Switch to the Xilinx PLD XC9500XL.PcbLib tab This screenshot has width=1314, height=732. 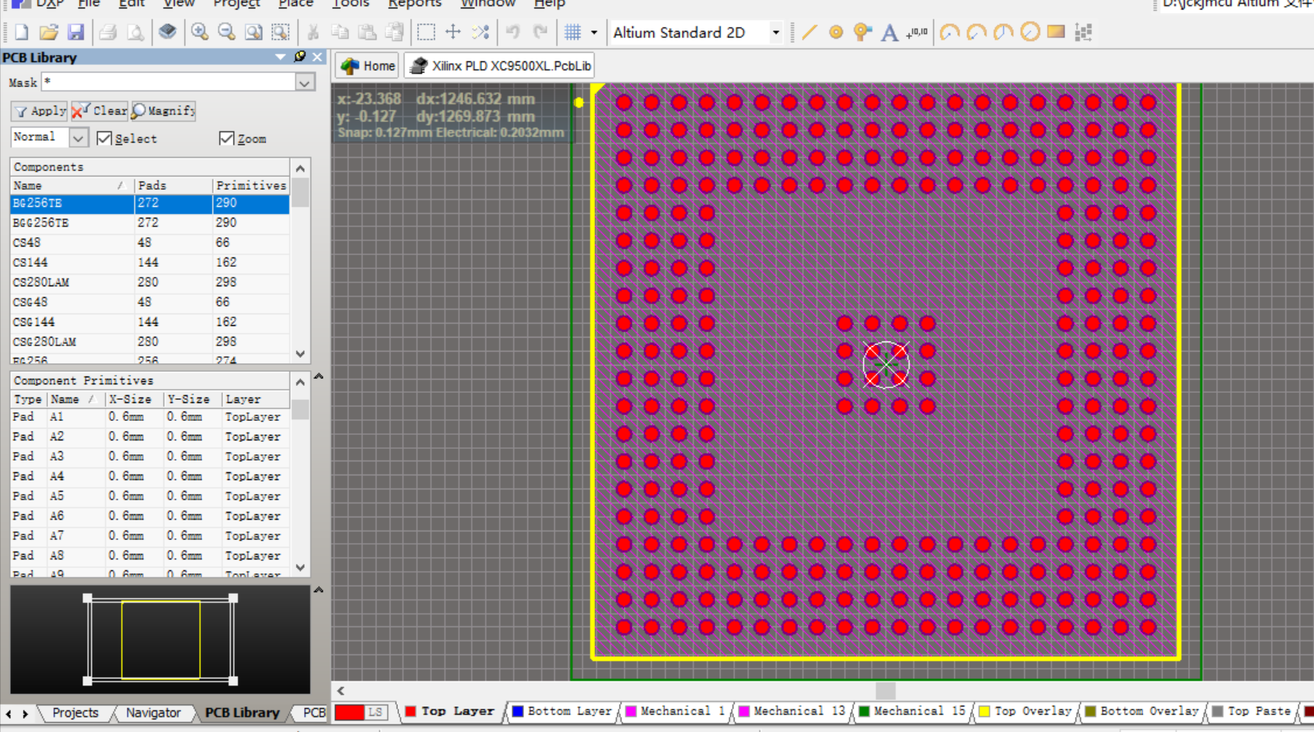tap(500, 66)
